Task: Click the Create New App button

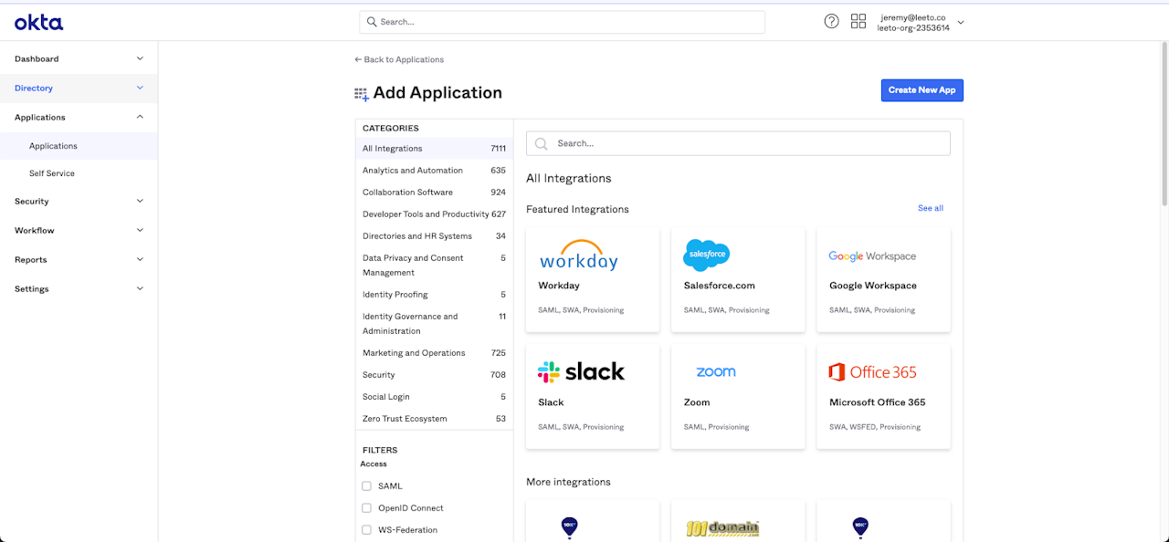Action: point(922,90)
